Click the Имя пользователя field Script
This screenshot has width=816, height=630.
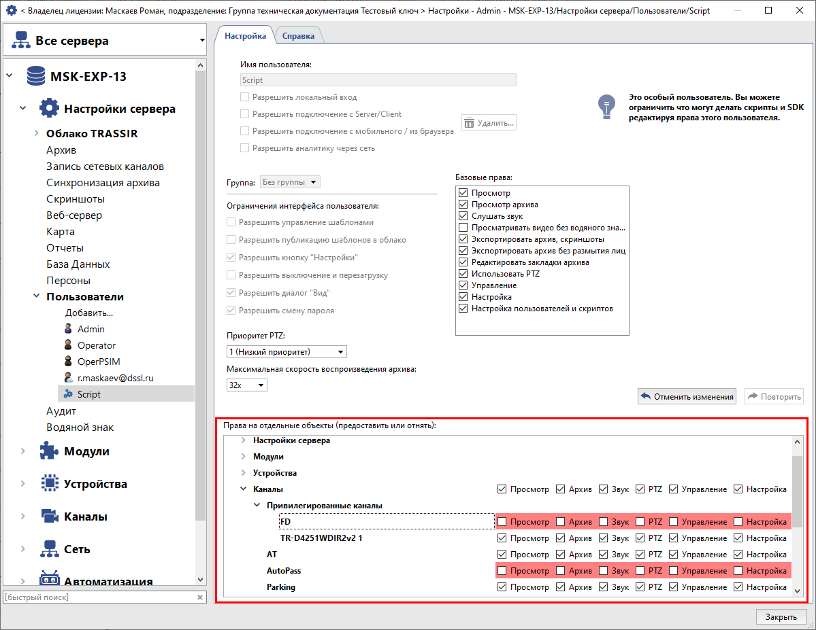378,80
